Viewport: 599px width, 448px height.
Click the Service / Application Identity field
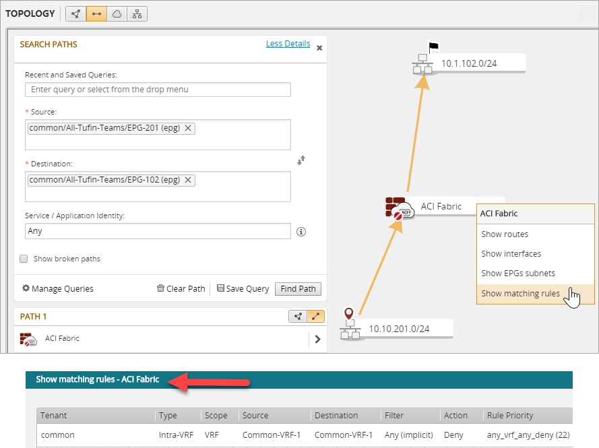pyautogui.click(x=158, y=231)
